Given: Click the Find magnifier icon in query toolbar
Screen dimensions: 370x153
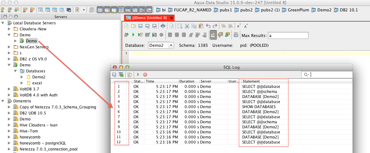Looking at the screenshot, I should click(x=224, y=26).
